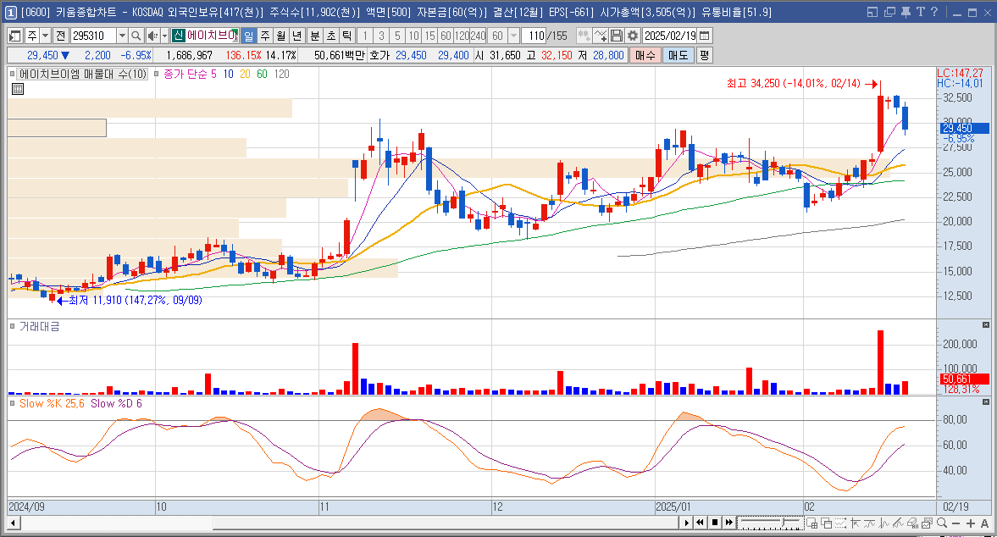
Task: Toggle the 매물대 indicator square marker
Action: point(12,74)
